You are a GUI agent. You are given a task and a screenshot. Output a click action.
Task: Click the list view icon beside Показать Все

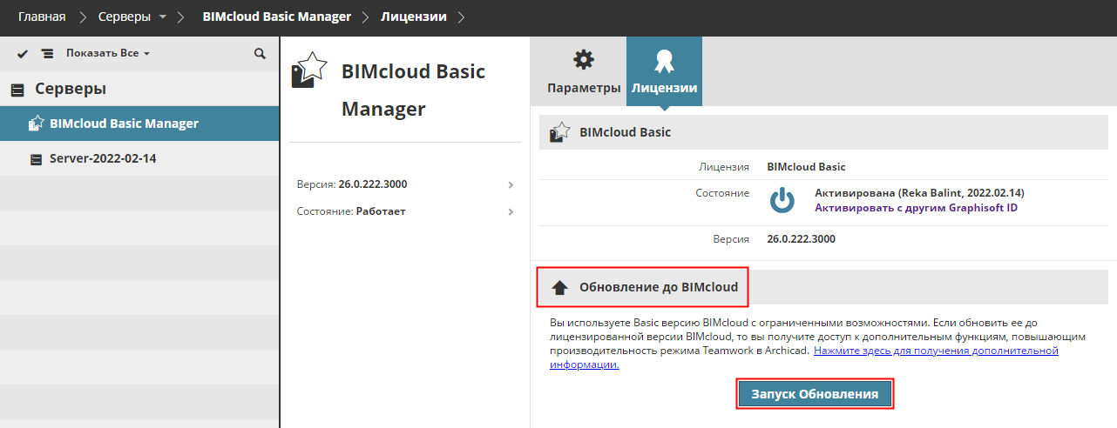pyautogui.click(x=47, y=54)
